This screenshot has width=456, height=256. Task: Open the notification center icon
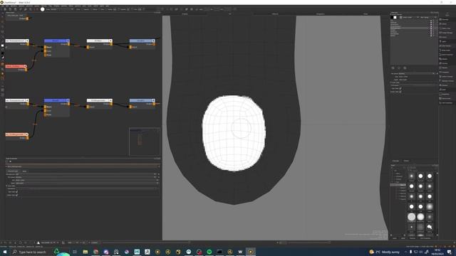pos(450,252)
